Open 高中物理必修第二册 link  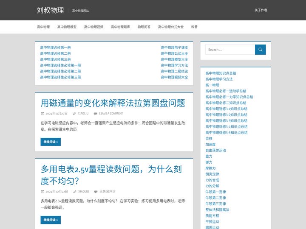click(x=55, y=53)
